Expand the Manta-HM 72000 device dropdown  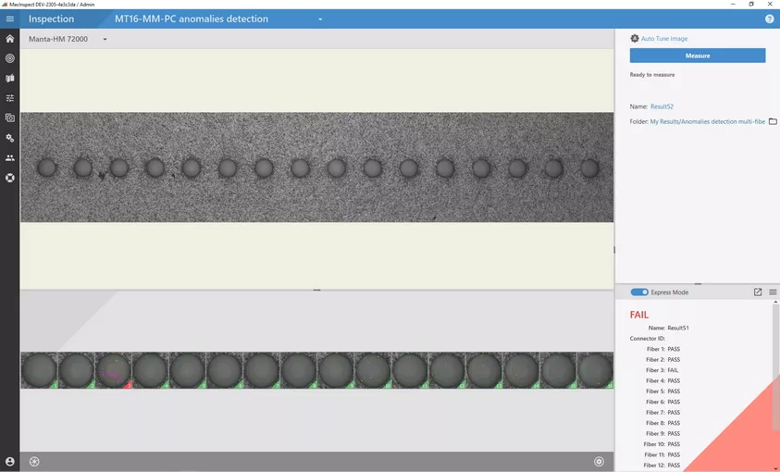pos(105,40)
